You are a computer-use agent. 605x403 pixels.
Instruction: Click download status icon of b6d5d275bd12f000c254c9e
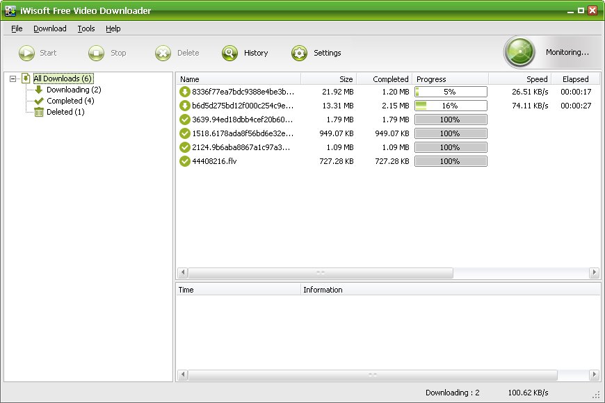[x=185, y=106]
